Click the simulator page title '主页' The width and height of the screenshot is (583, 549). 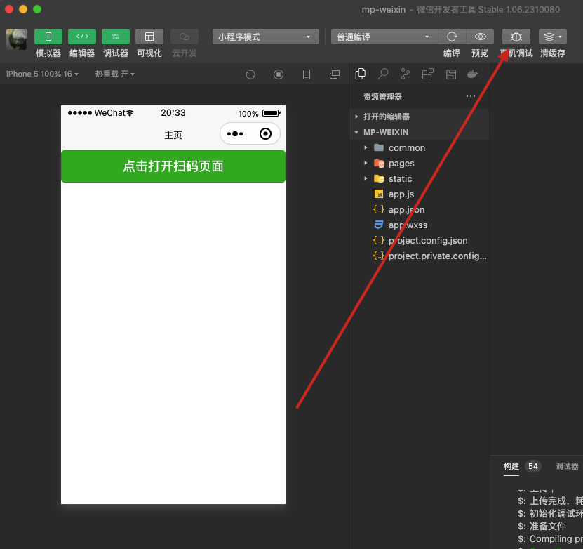[173, 135]
